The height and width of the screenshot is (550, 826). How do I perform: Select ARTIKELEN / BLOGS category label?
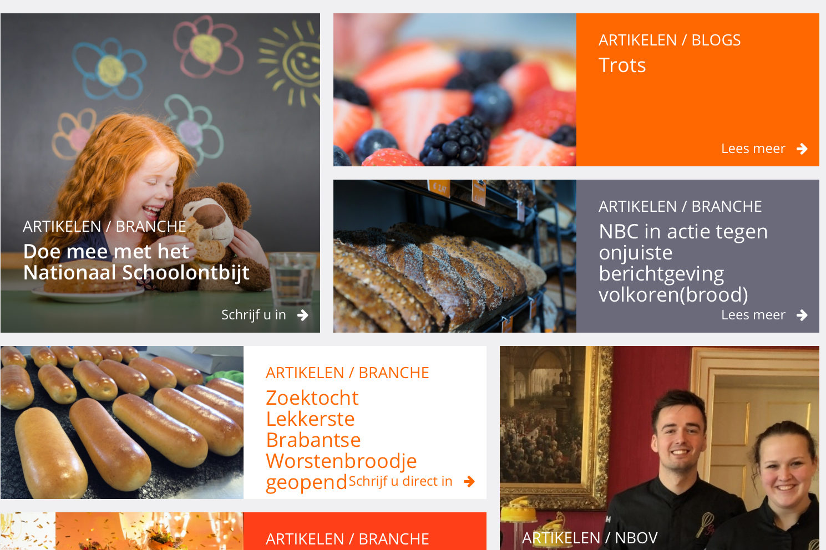coord(670,40)
